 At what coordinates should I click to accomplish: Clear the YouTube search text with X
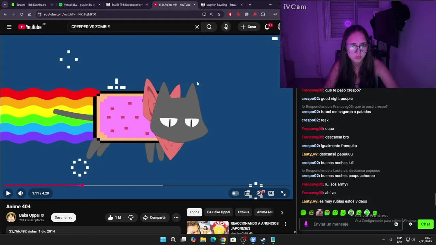coord(197,27)
